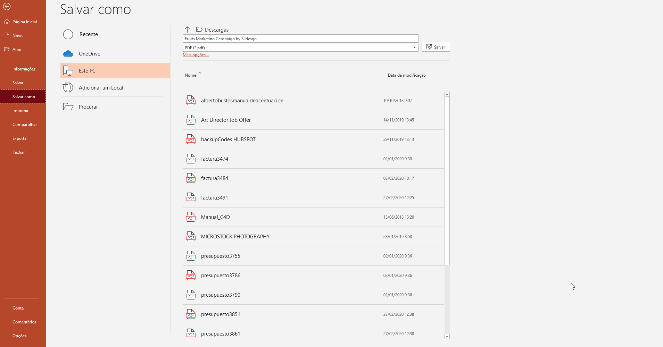Click the Este PC computer icon
This screenshot has width=663, height=347.
(68, 71)
